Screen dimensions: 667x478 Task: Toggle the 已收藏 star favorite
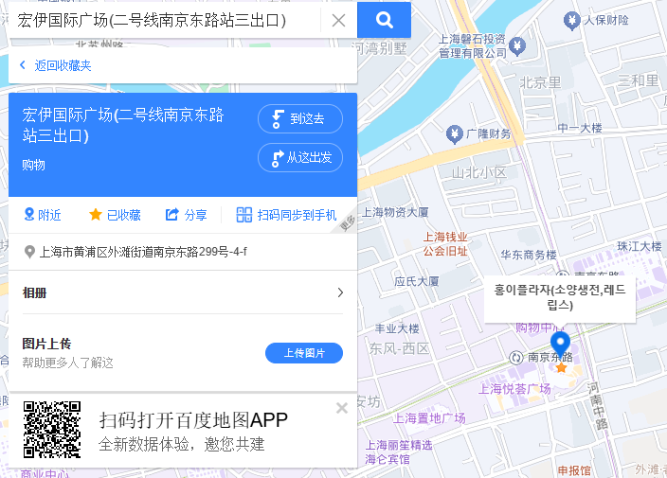(115, 215)
